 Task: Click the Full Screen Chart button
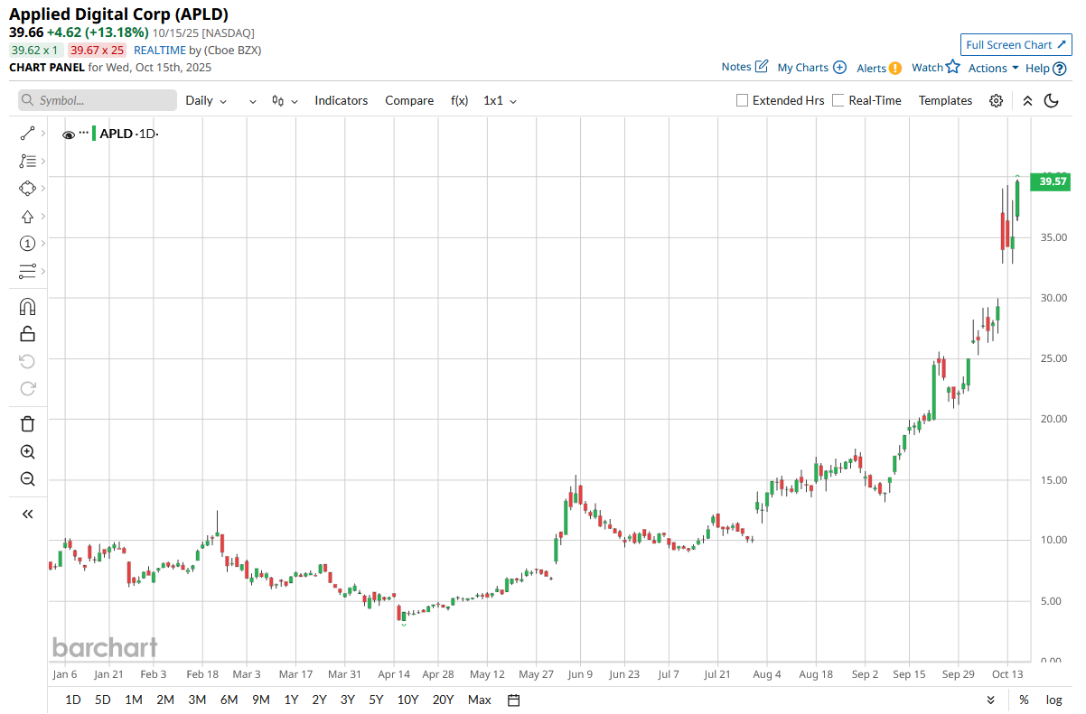pos(1016,44)
